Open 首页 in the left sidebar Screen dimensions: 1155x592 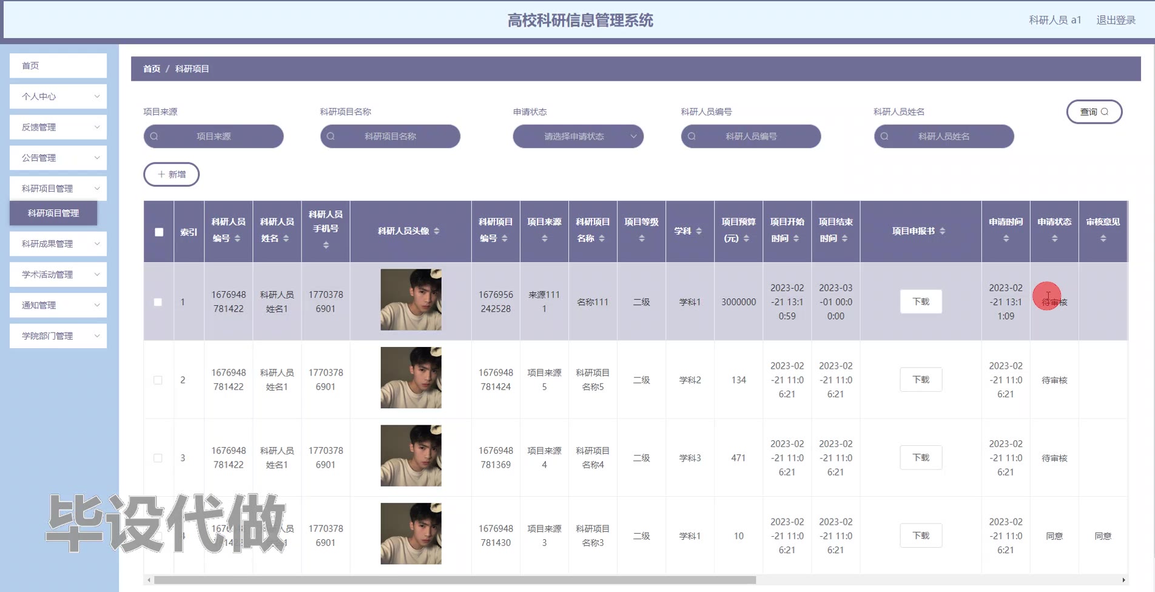click(x=58, y=66)
